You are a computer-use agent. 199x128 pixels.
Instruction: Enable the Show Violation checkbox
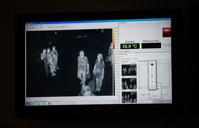(163, 44)
